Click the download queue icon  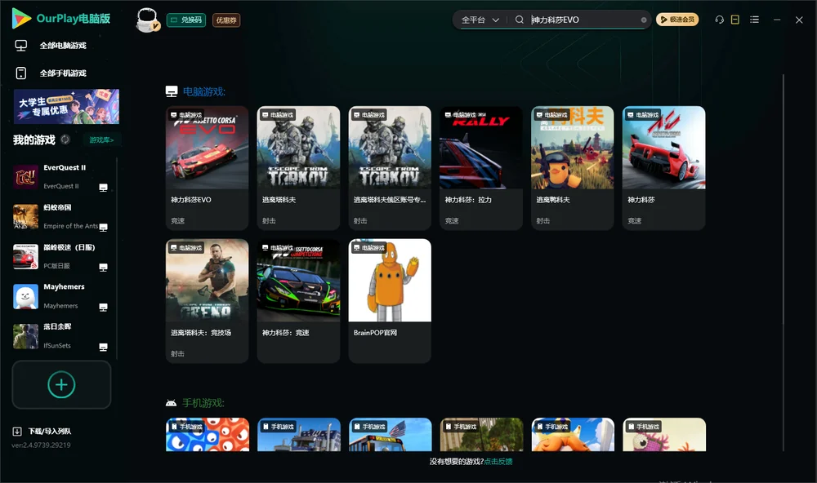tap(17, 432)
